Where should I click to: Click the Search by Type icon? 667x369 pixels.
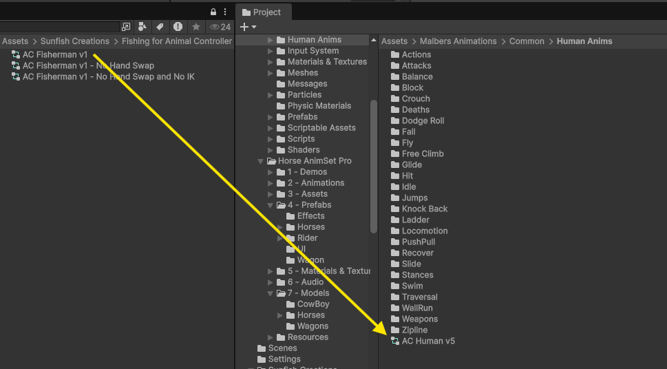[142, 27]
